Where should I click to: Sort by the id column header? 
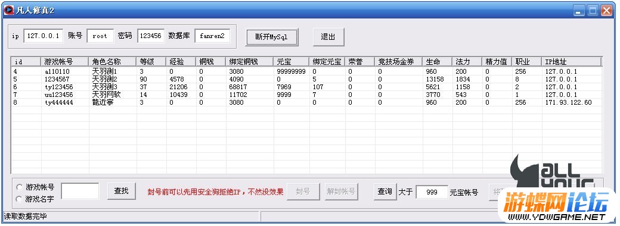click(x=26, y=61)
